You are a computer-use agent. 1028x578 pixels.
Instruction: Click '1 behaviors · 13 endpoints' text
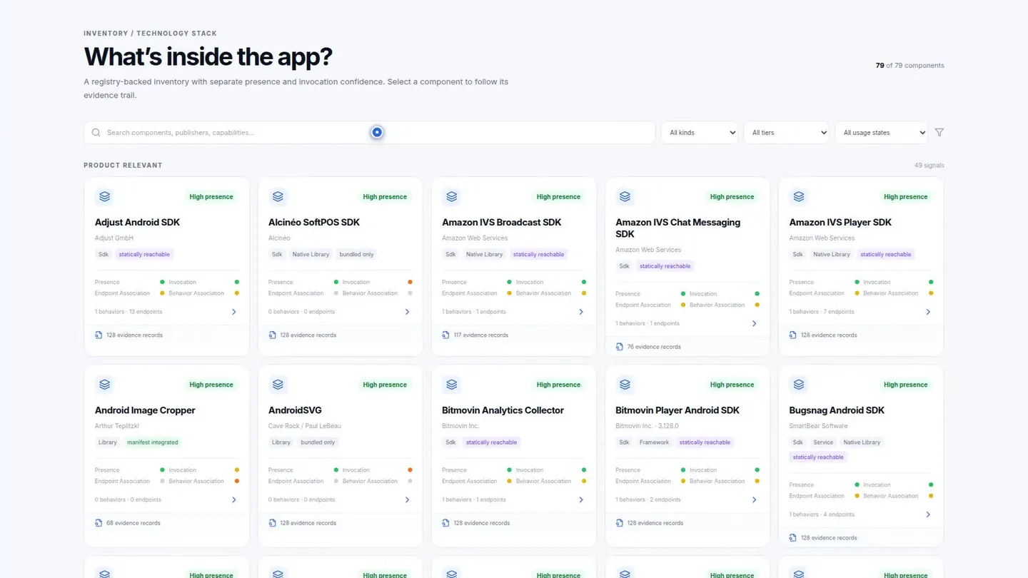click(x=128, y=312)
